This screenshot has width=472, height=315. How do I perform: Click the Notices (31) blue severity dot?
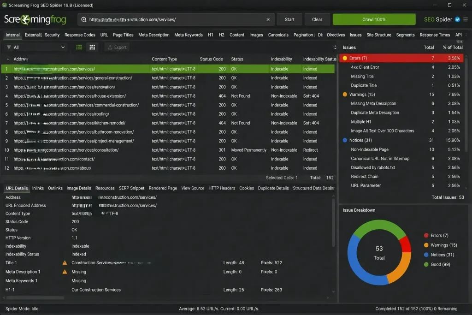tap(345, 140)
